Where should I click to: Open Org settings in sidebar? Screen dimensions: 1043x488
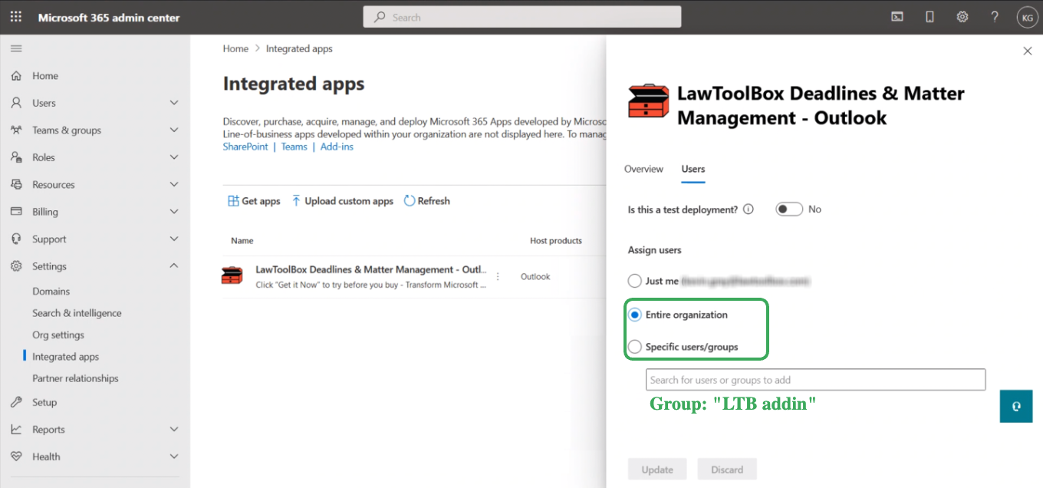pos(58,335)
